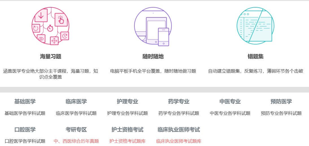
Task: Open the 口腔医学 category heading
Action: [25, 130]
